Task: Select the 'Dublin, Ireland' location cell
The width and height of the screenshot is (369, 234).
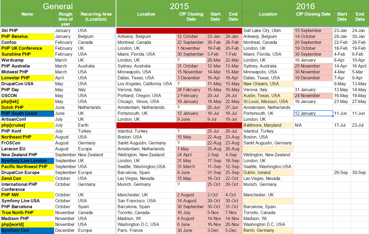Action: [268, 173]
